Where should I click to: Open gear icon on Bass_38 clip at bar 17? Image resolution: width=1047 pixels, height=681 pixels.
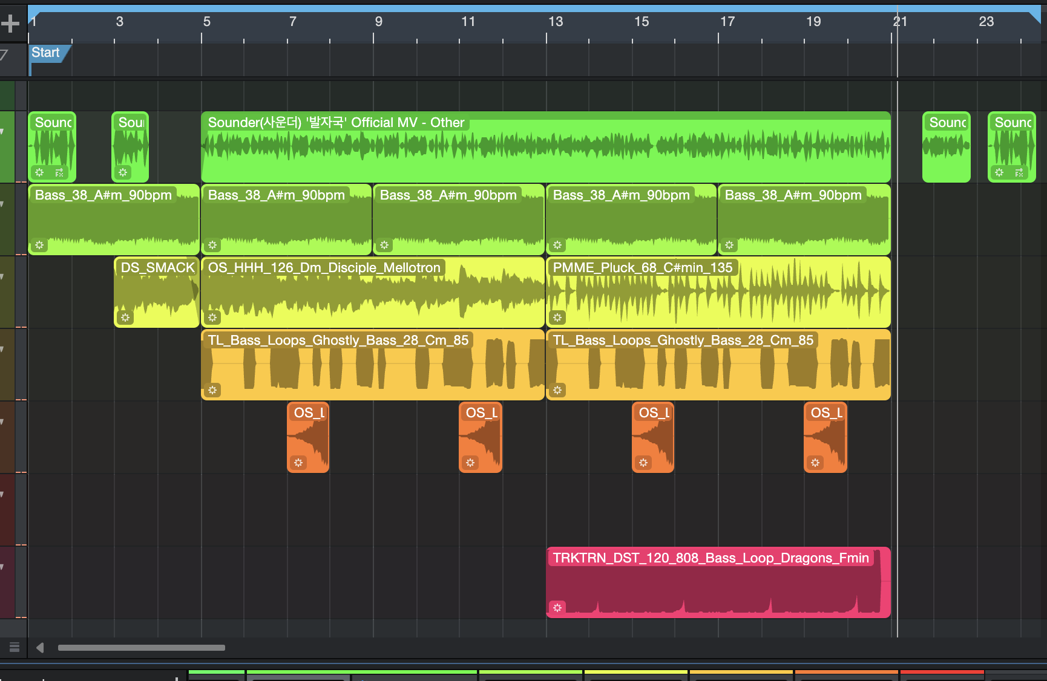tap(729, 245)
